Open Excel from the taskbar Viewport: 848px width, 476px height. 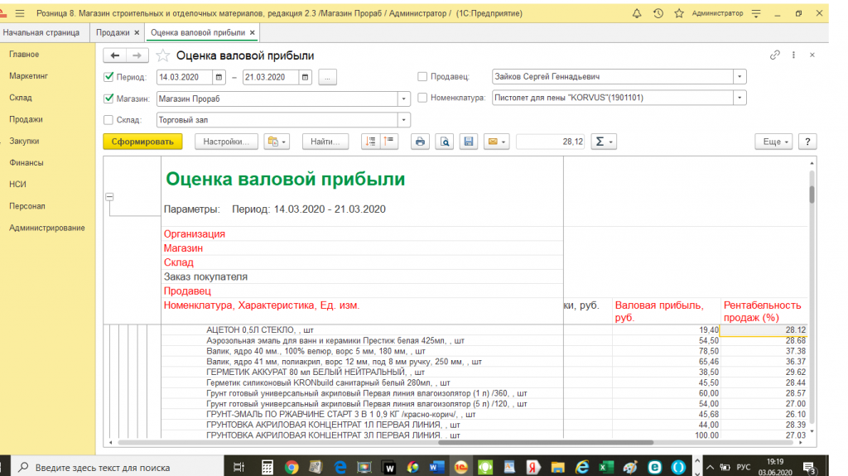tap(606, 467)
